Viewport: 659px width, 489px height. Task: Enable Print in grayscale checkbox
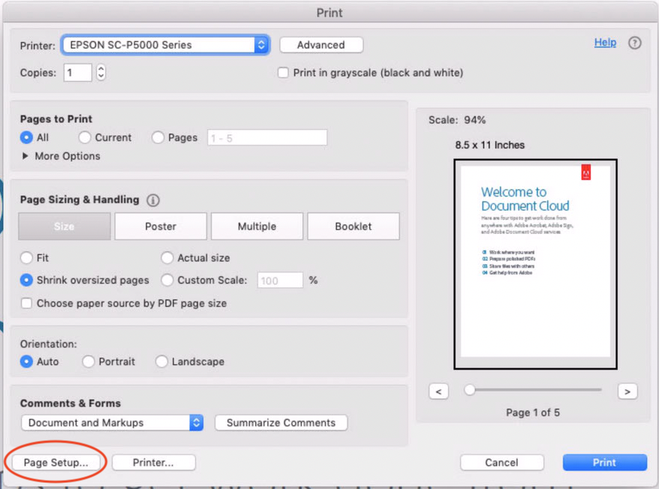[283, 73]
